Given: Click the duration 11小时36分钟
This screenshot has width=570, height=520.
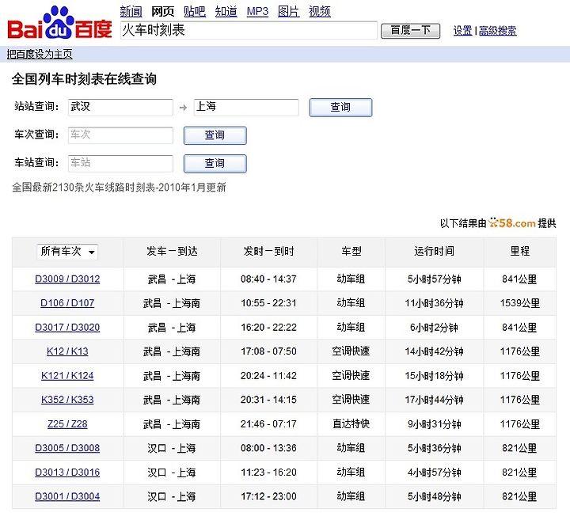Looking at the screenshot, I should coord(434,303).
